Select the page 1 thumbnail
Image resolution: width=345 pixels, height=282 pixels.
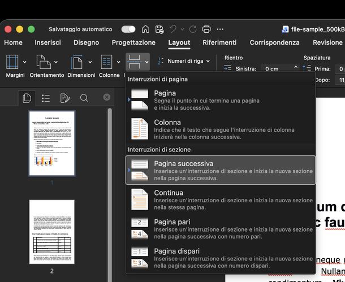(x=52, y=144)
